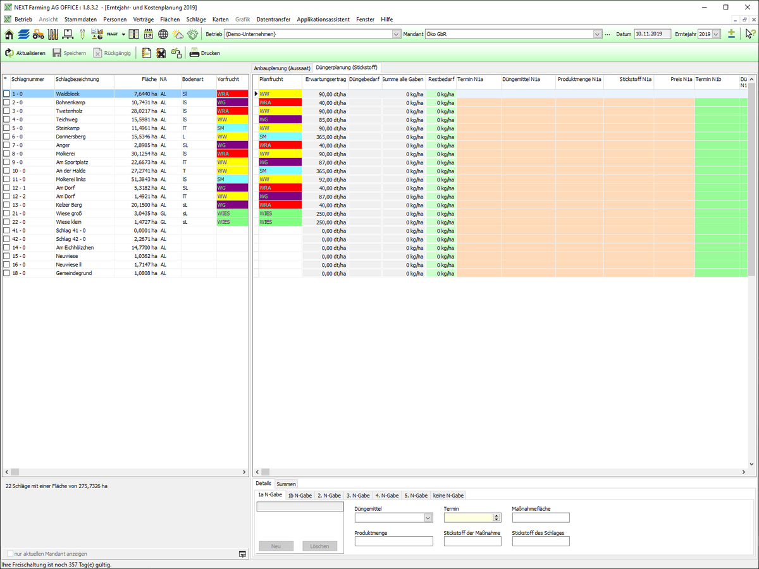
Task: Tick the checkbox for field Bohnenkamp
Action: pyautogui.click(x=7, y=102)
